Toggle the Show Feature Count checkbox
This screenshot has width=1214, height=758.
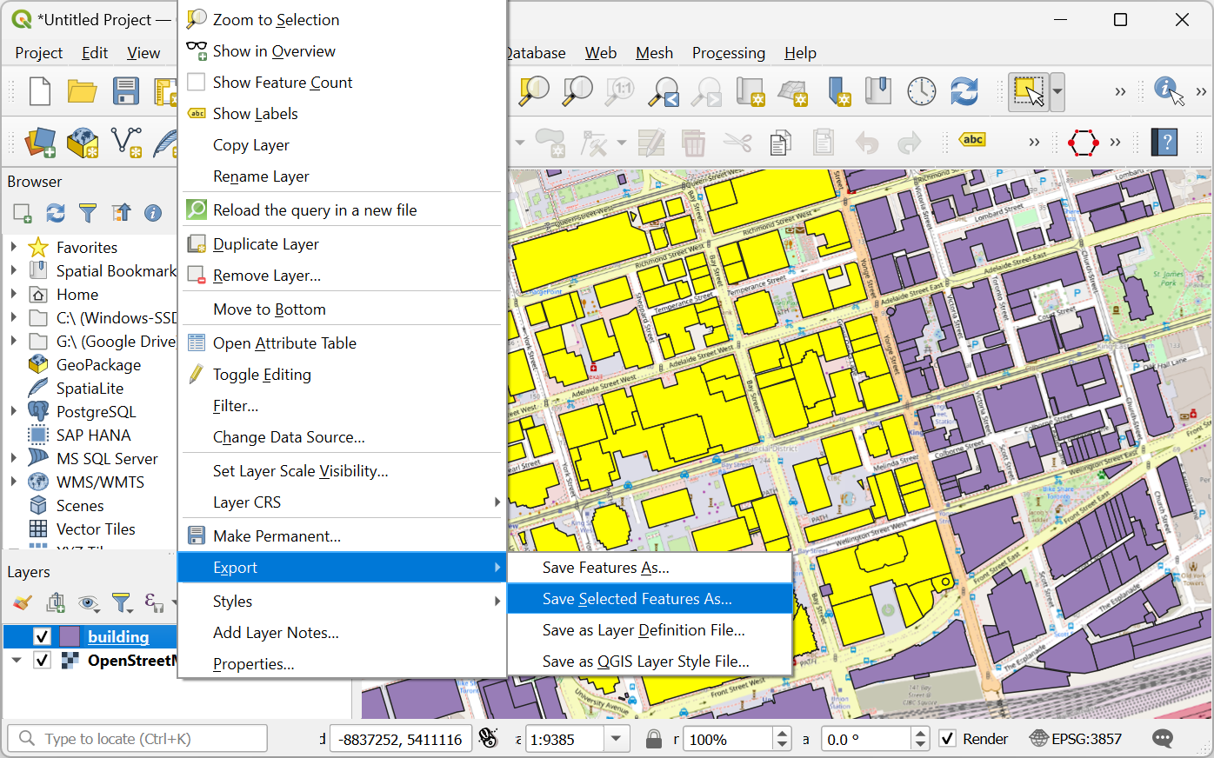tap(197, 83)
